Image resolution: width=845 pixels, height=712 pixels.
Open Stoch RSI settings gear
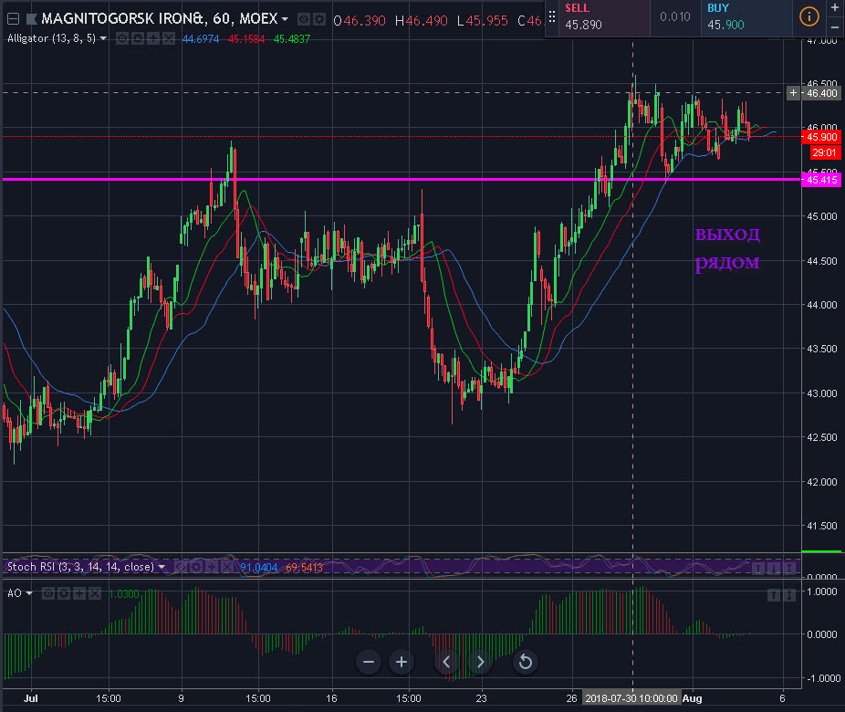pyautogui.click(x=196, y=567)
